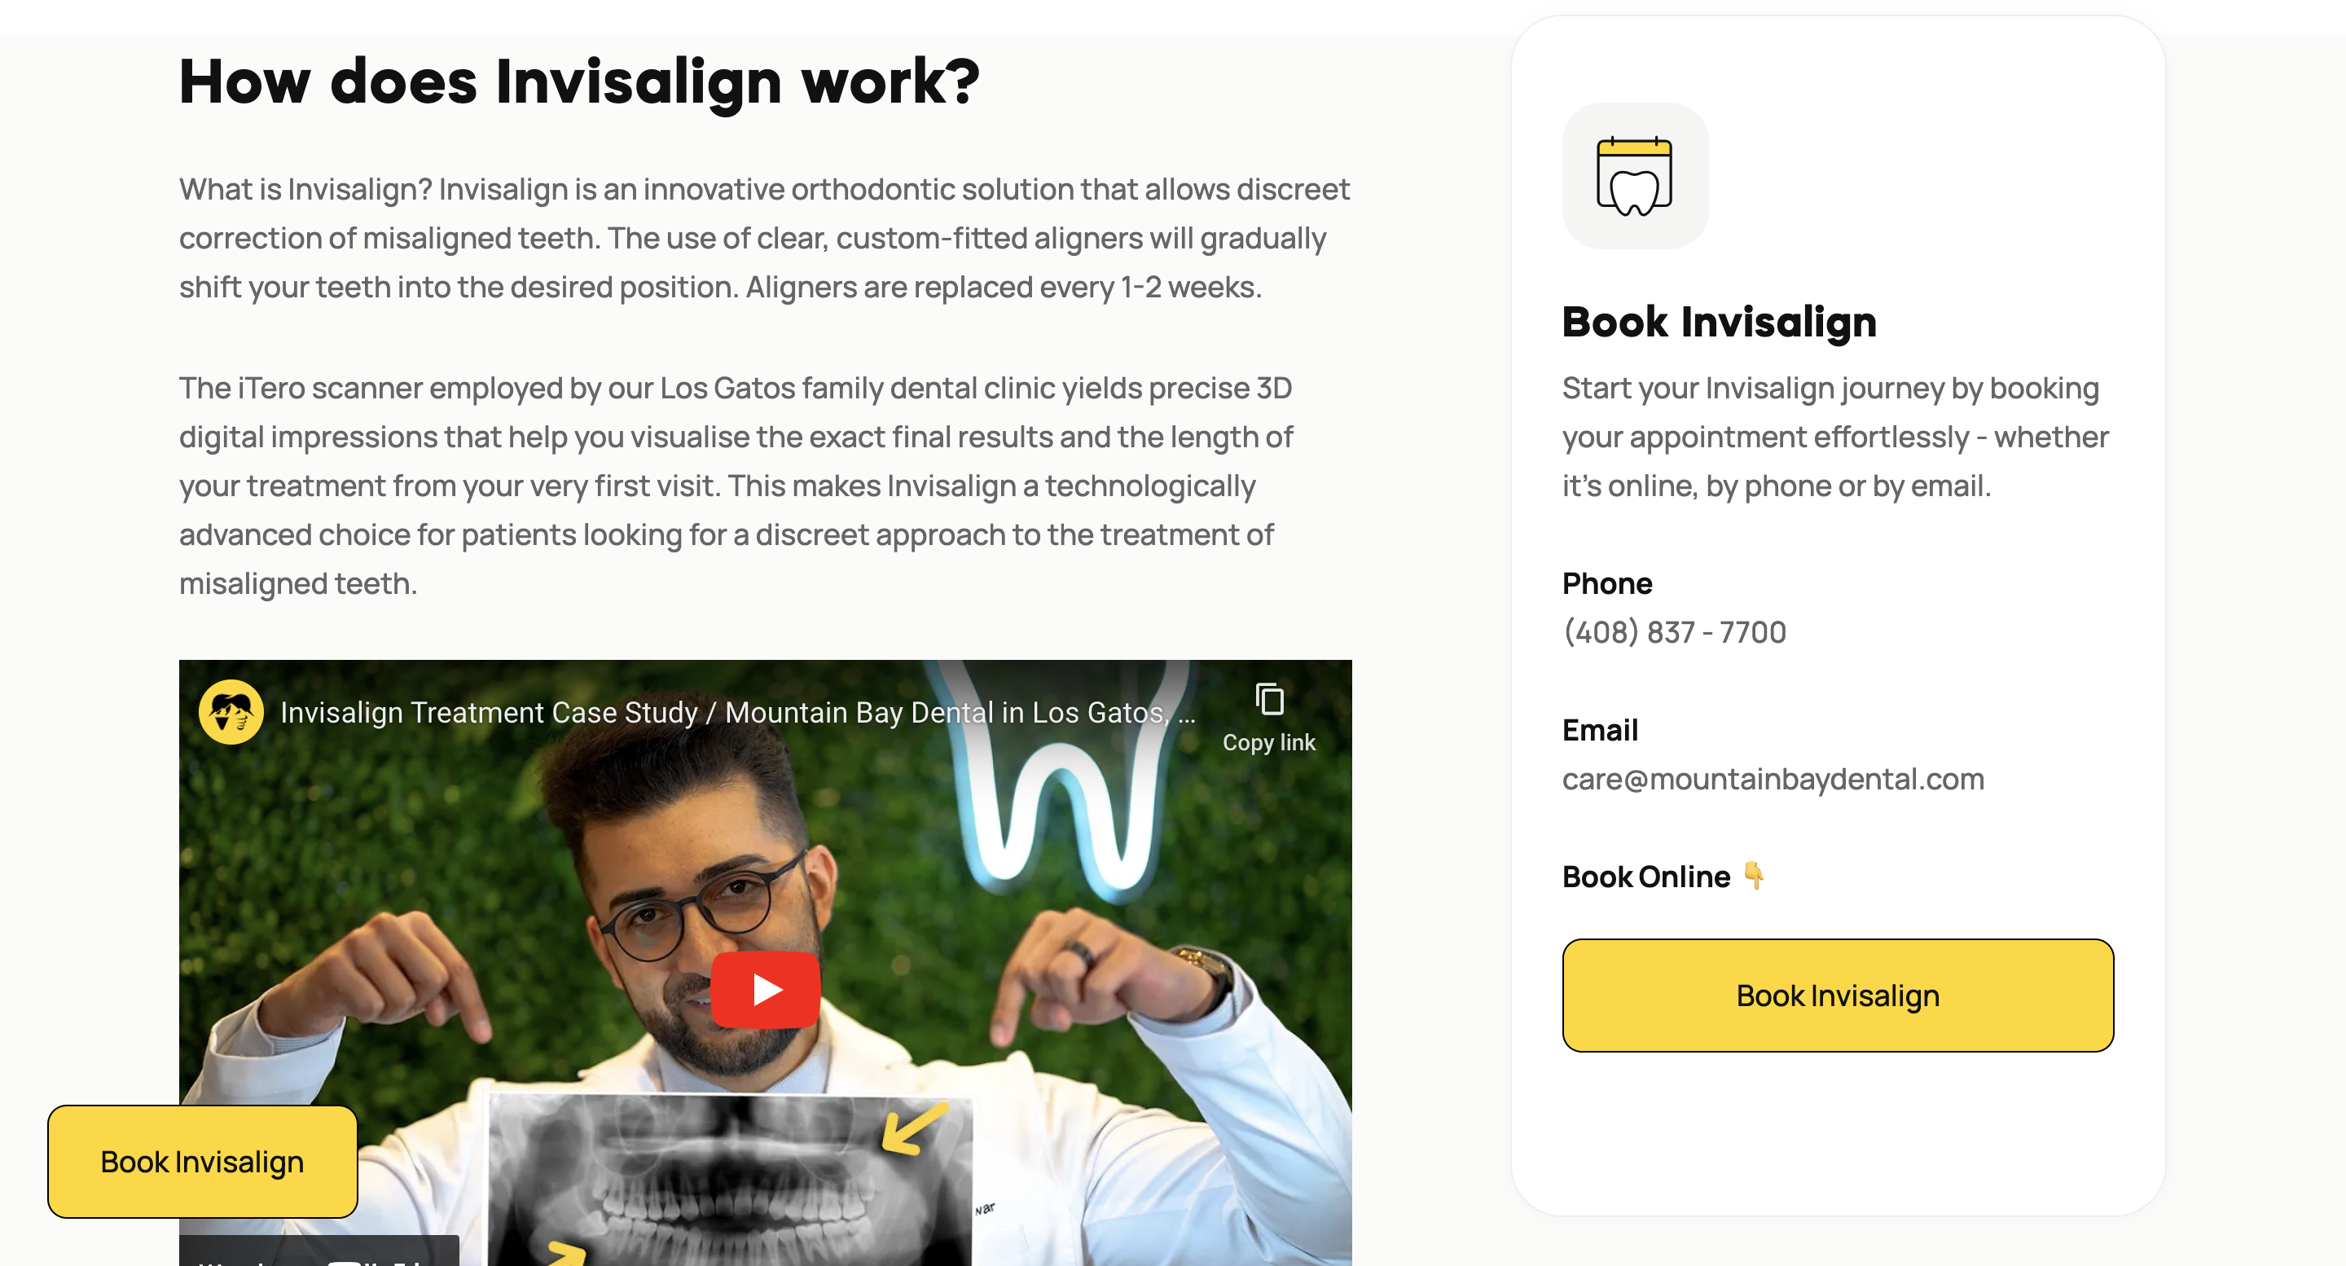Image resolution: width=2346 pixels, height=1266 pixels.
Task: Click the care@mountainbaydental.com email address
Action: pos(1773,779)
